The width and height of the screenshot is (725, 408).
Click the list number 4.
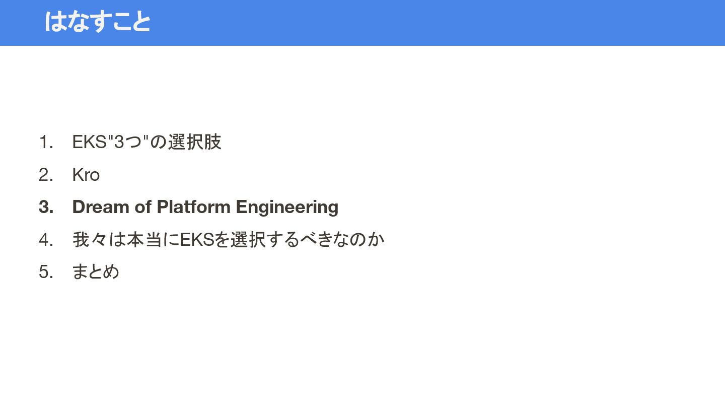[x=46, y=239]
